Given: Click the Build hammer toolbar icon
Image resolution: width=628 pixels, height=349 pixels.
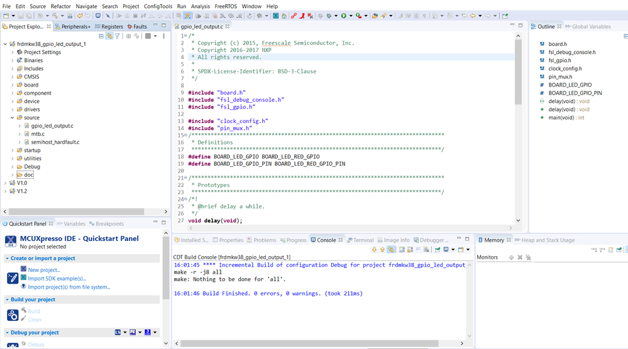Looking at the screenshot, I should (55, 16).
